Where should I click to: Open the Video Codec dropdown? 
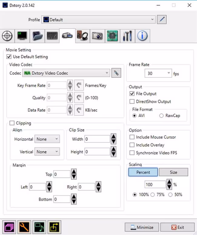(x=66, y=73)
